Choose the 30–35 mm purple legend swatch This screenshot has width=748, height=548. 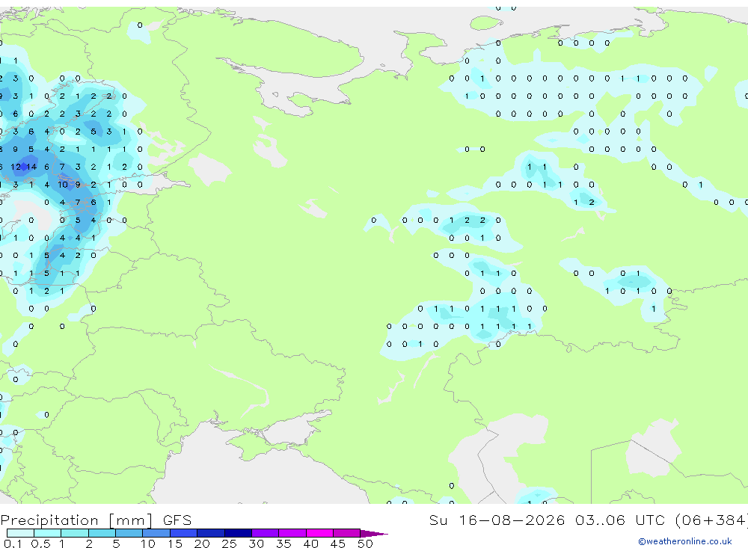pos(265,533)
